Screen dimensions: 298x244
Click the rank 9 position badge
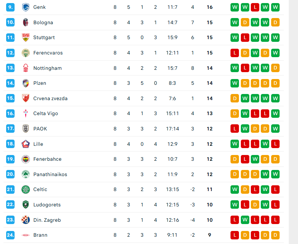click(10, 7)
